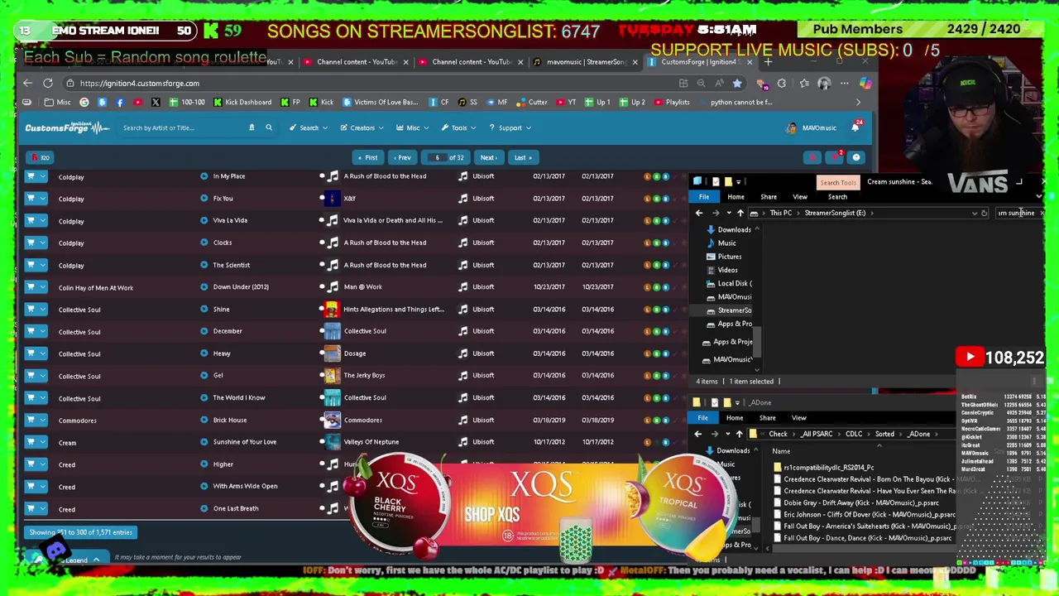Viewport: 1059px width, 596px height.
Task: Go back in the browser
Action: 27,83
